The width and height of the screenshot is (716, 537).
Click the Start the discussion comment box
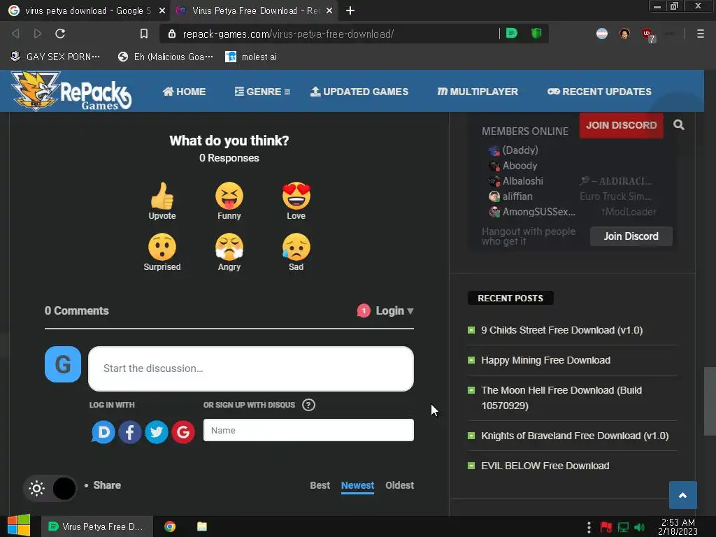(x=251, y=368)
